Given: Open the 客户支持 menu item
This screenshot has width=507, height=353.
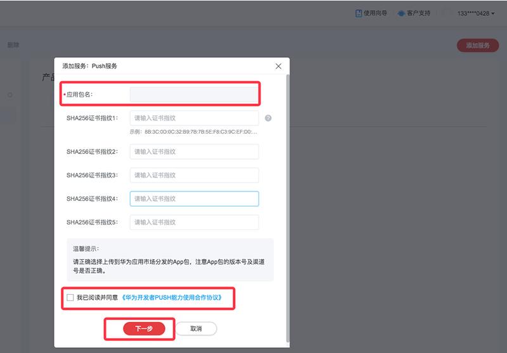Looking at the screenshot, I should pyautogui.click(x=418, y=13).
